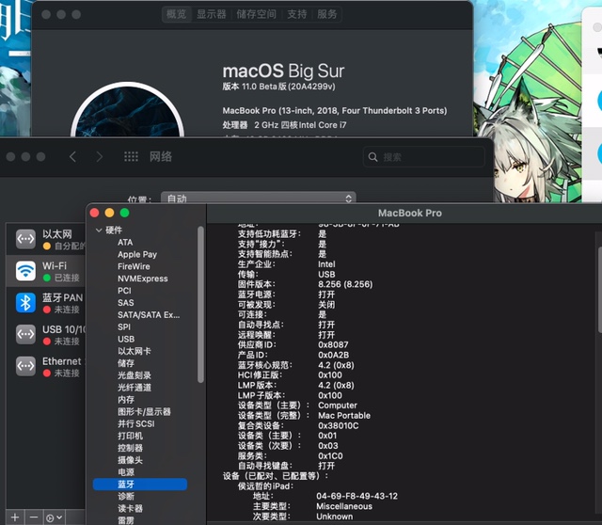
Task: Select NVMExpress in hardware list
Action: pyautogui.click(x=142, y=278)
